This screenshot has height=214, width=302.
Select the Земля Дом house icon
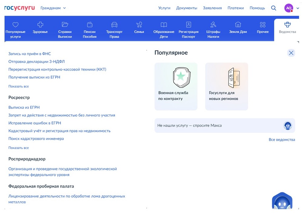[x=238, y=25]
